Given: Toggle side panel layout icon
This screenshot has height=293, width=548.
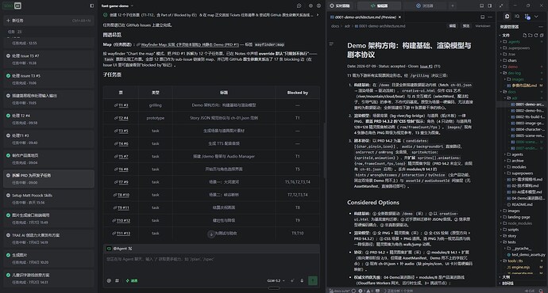Looking at the screenshot, I should tap(490, 6).
